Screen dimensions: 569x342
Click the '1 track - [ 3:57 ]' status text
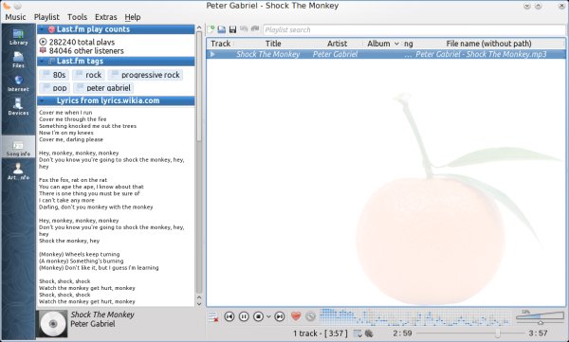point(321,333)
